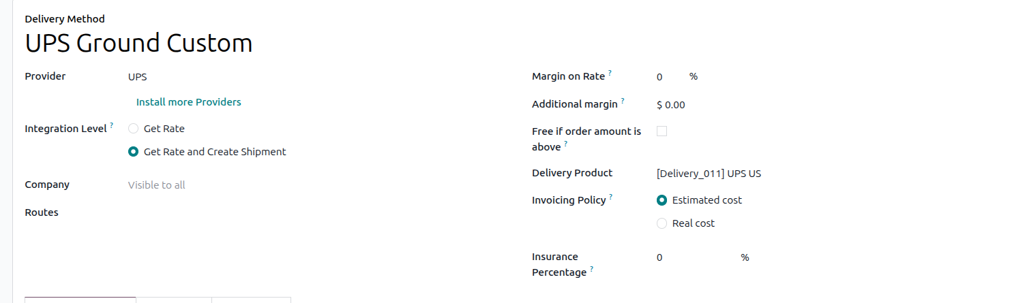Click the Invoicing Policy help icon
1025x303 pixels.
tap(610, 197)
